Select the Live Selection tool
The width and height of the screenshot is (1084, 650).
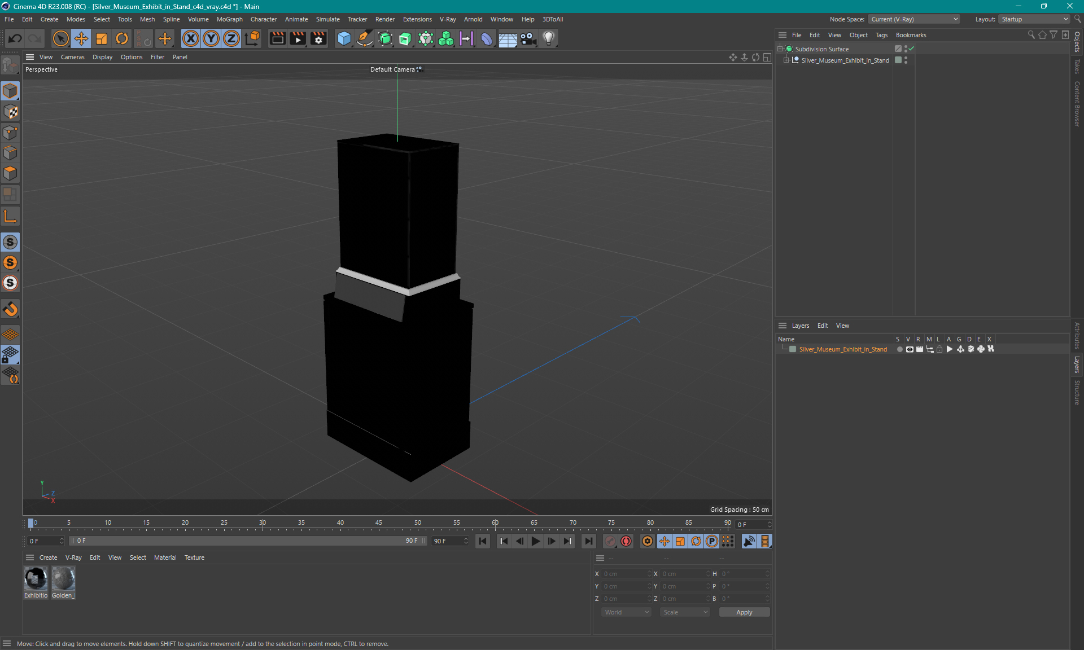(x=60, y=38)
